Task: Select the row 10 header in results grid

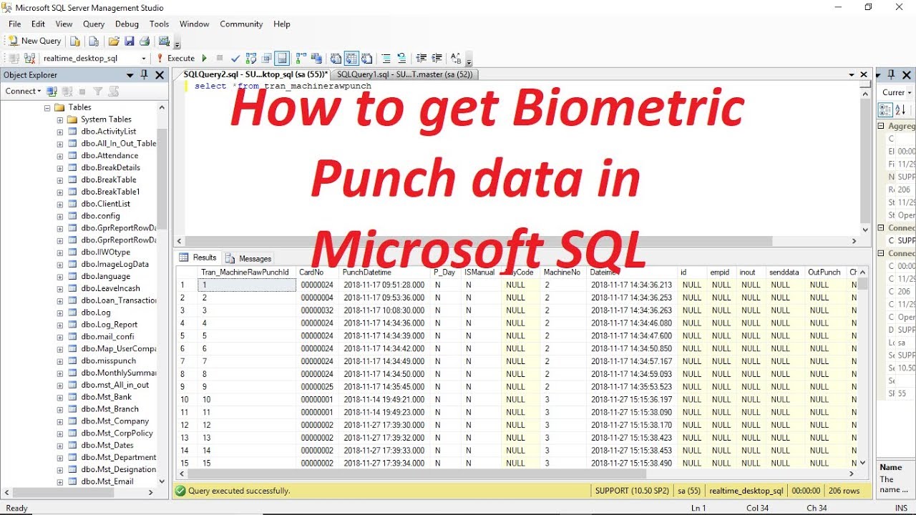Action: (x=185, y=400)
